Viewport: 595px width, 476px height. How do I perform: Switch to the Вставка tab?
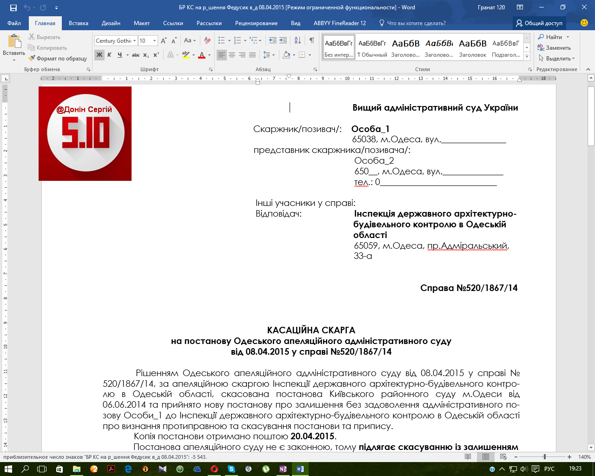click(79, 23)
